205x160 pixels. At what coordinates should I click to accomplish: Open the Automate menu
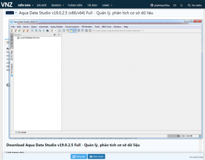pyautogui.click(x=43, y=27)
